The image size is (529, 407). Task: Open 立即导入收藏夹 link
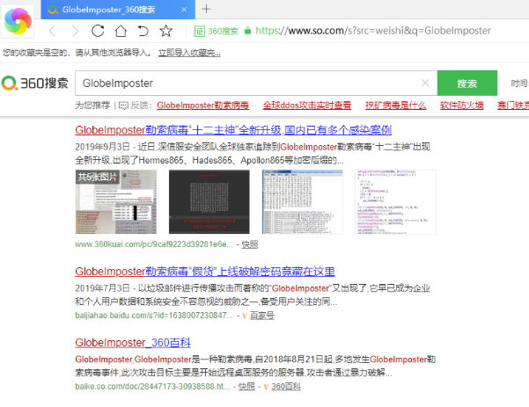(189, 53)
